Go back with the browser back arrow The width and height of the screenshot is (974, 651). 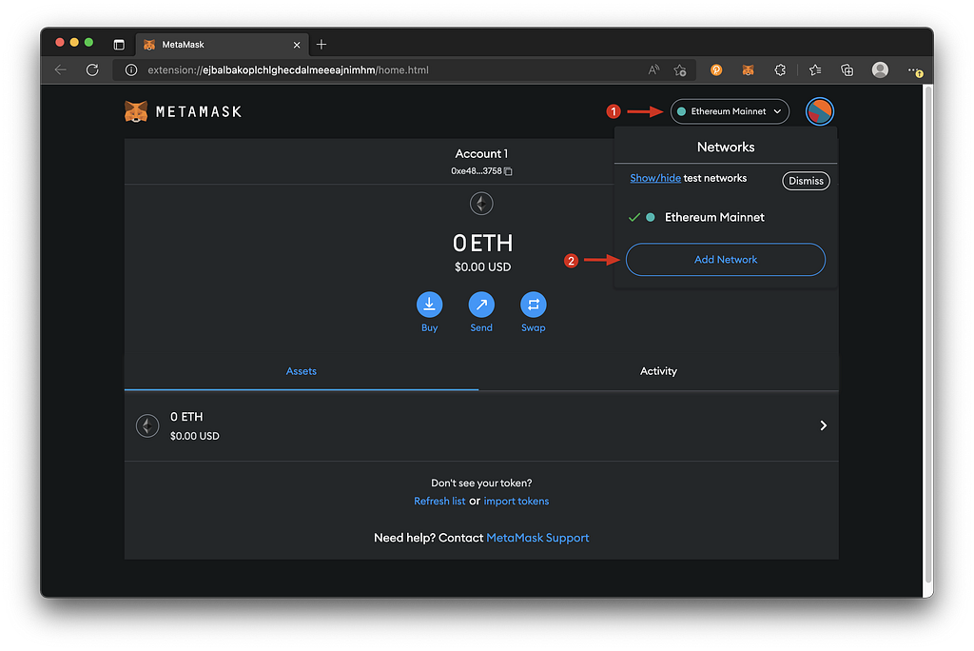point(60,69)
